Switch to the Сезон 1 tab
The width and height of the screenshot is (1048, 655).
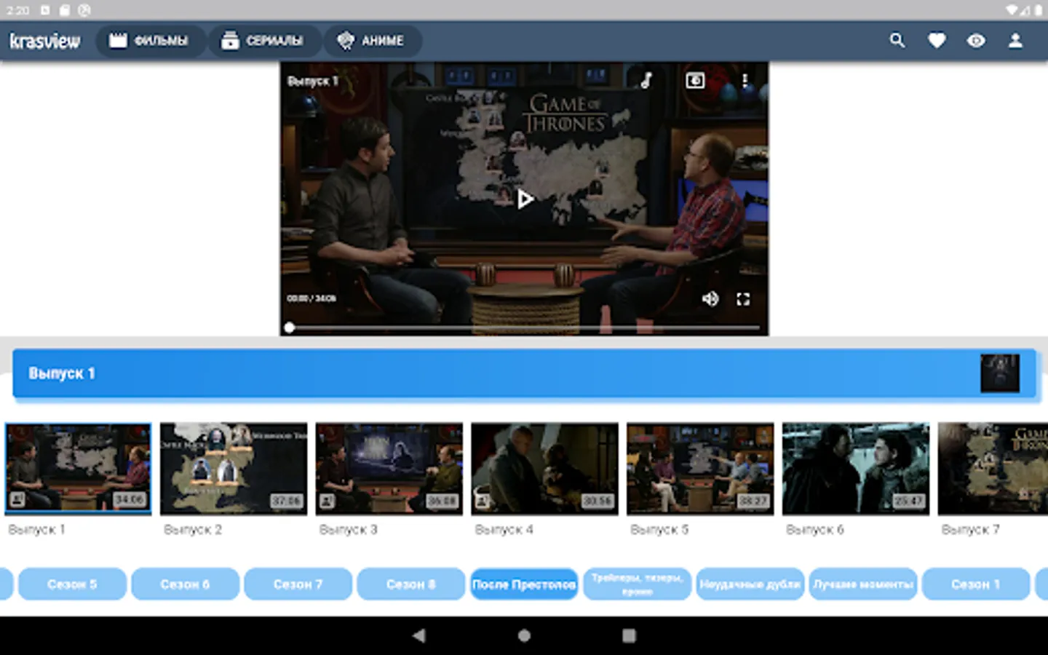(x=976, y=584)
